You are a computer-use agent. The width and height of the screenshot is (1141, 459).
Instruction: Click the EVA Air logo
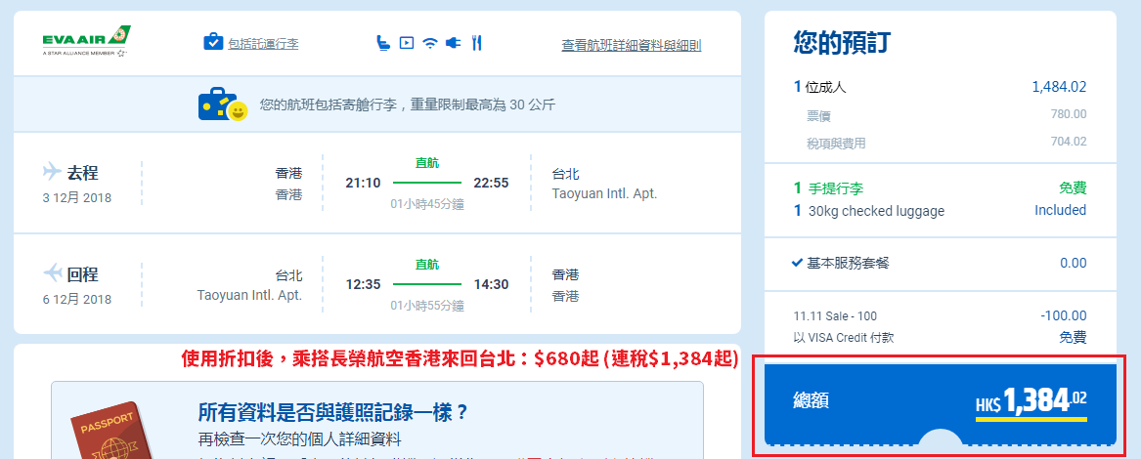[87, 41]
